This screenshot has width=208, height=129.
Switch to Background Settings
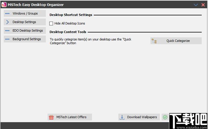pyautogui.click(x=25, y=39)
